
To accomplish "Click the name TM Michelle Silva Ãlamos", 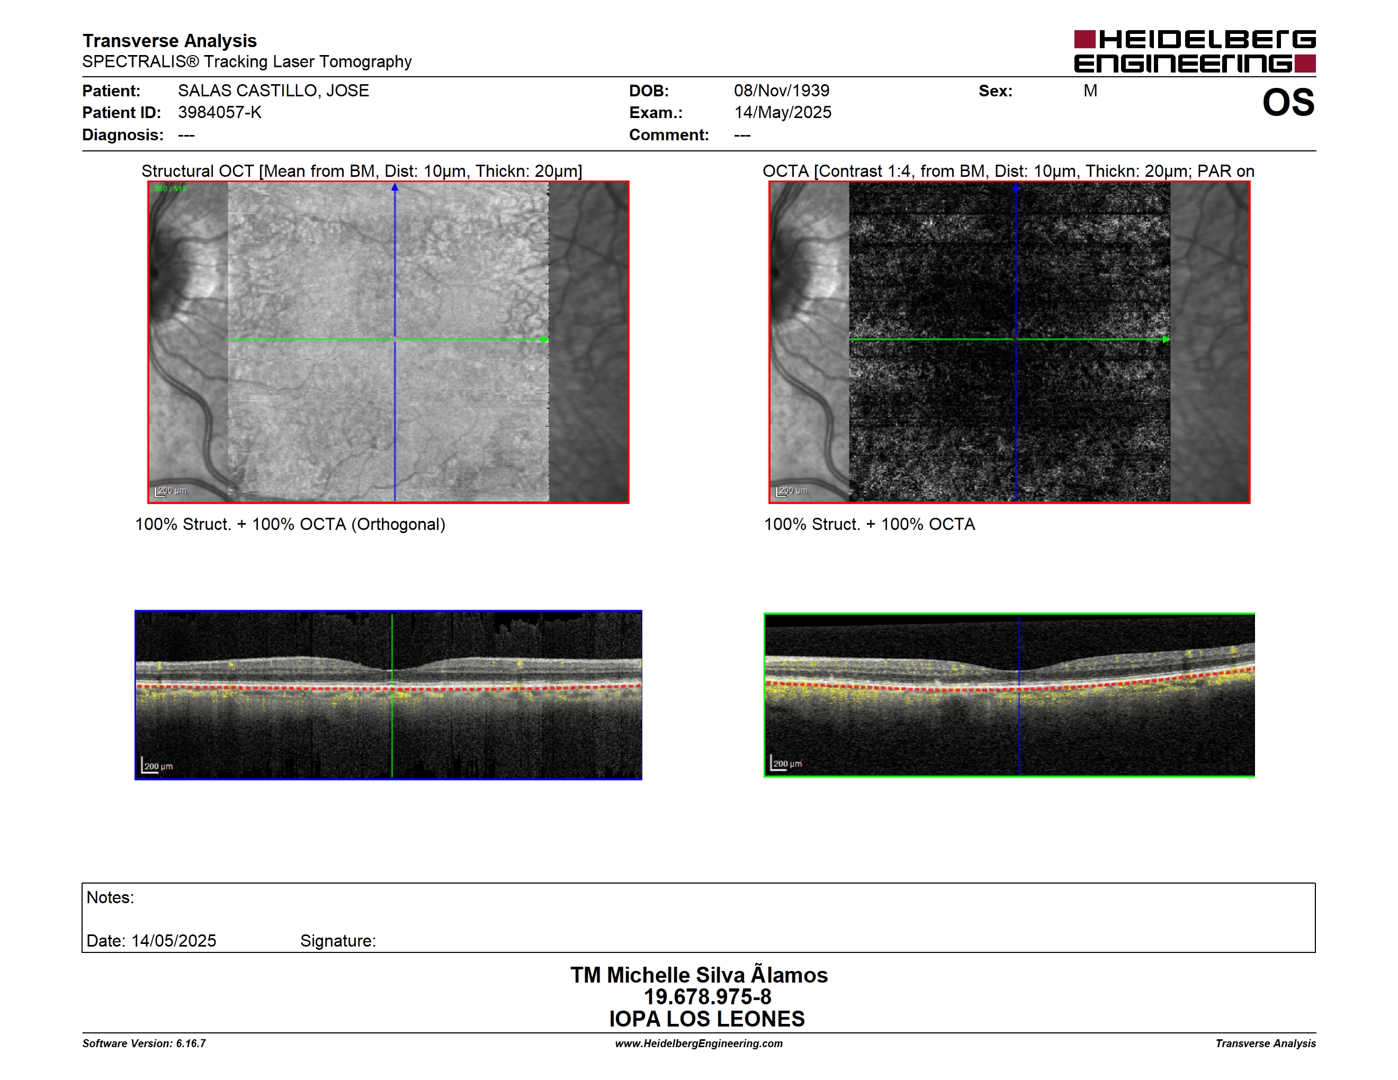I will pyautogui.click(x=699, y=975).
